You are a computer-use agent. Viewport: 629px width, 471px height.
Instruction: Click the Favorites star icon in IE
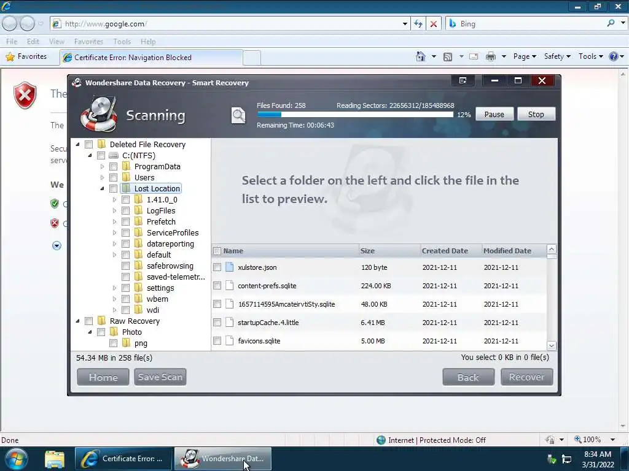pyautogui.click(x=10, y=57)
